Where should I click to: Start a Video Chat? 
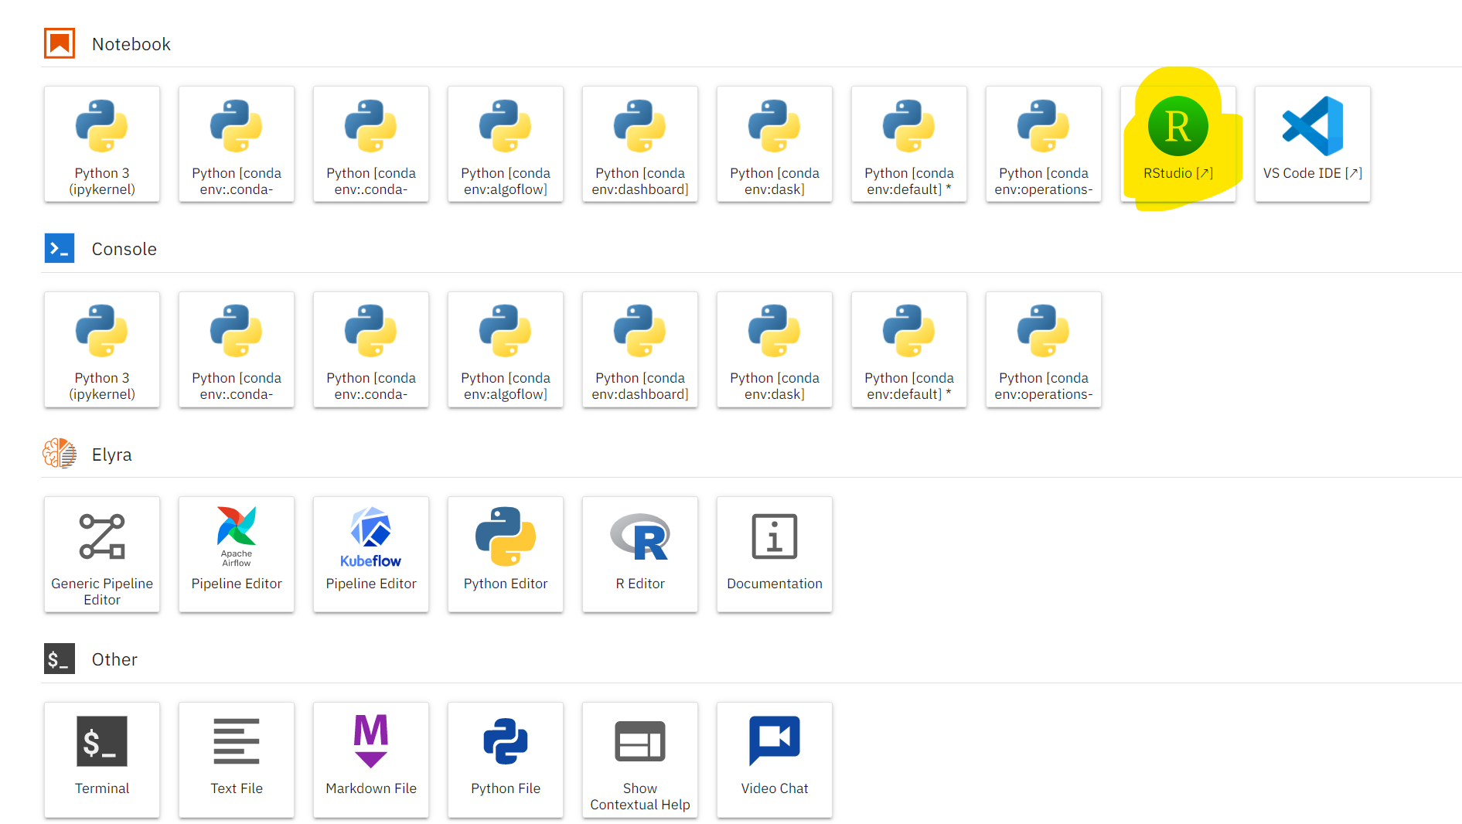click(x=775, y=760)
